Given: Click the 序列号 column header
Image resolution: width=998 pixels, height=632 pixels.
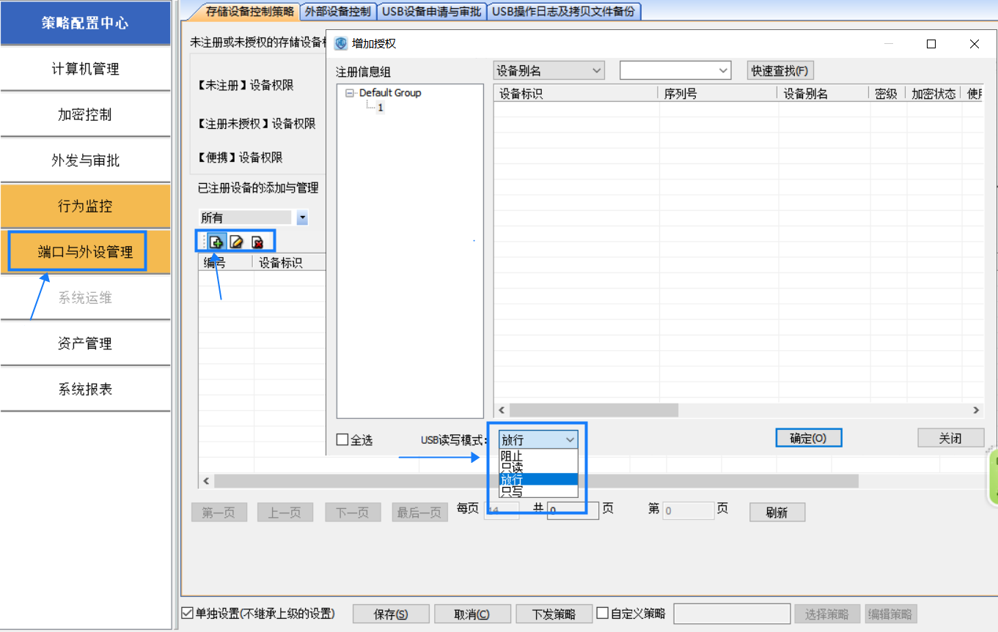Looking at the screenshot, I should (718, 94).
